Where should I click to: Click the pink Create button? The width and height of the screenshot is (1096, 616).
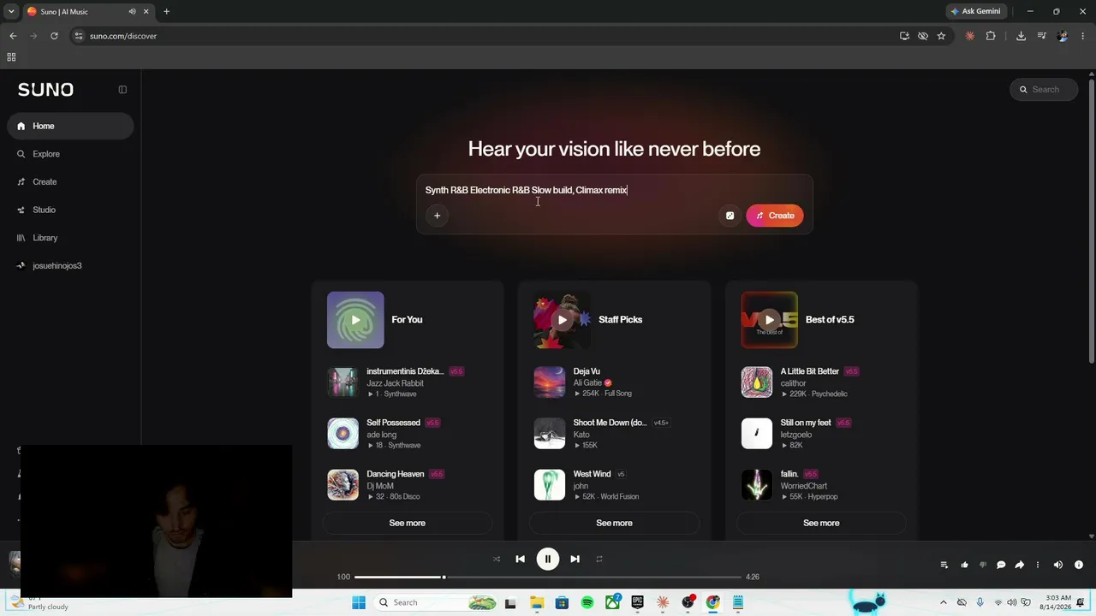[x=775, y=216]
